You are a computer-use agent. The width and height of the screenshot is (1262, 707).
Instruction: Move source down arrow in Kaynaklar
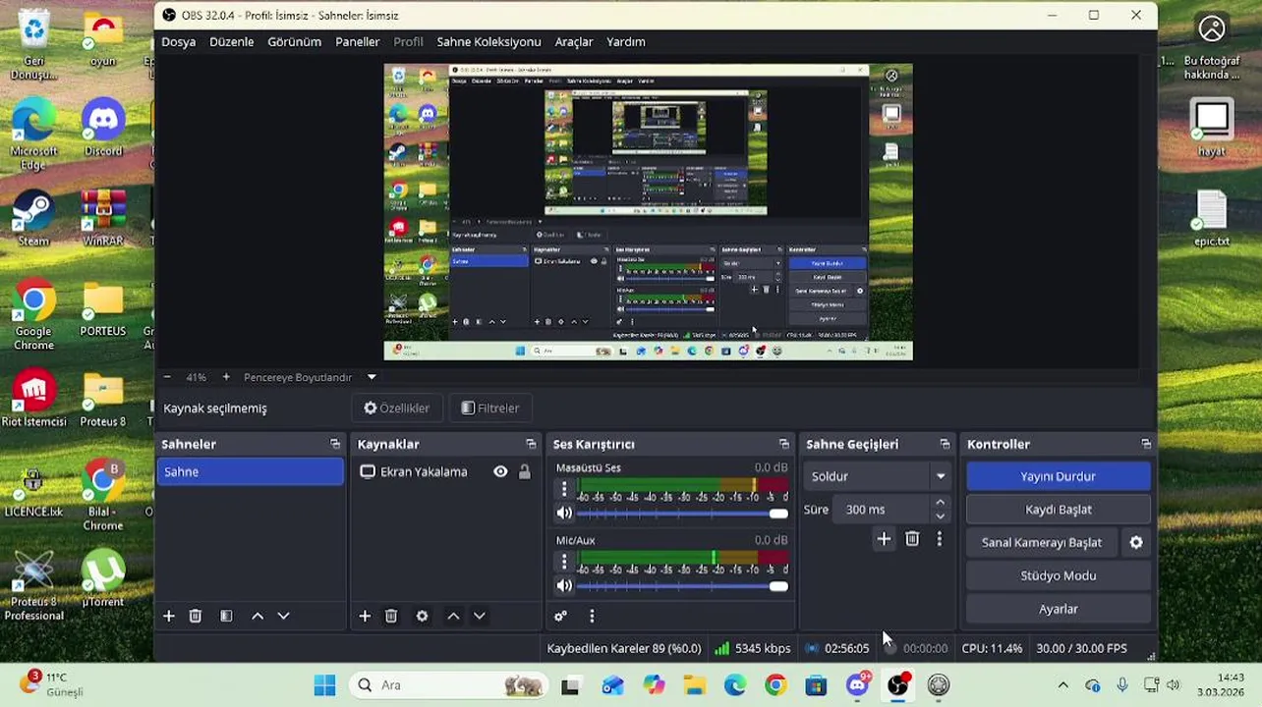[x=480, y=616]
